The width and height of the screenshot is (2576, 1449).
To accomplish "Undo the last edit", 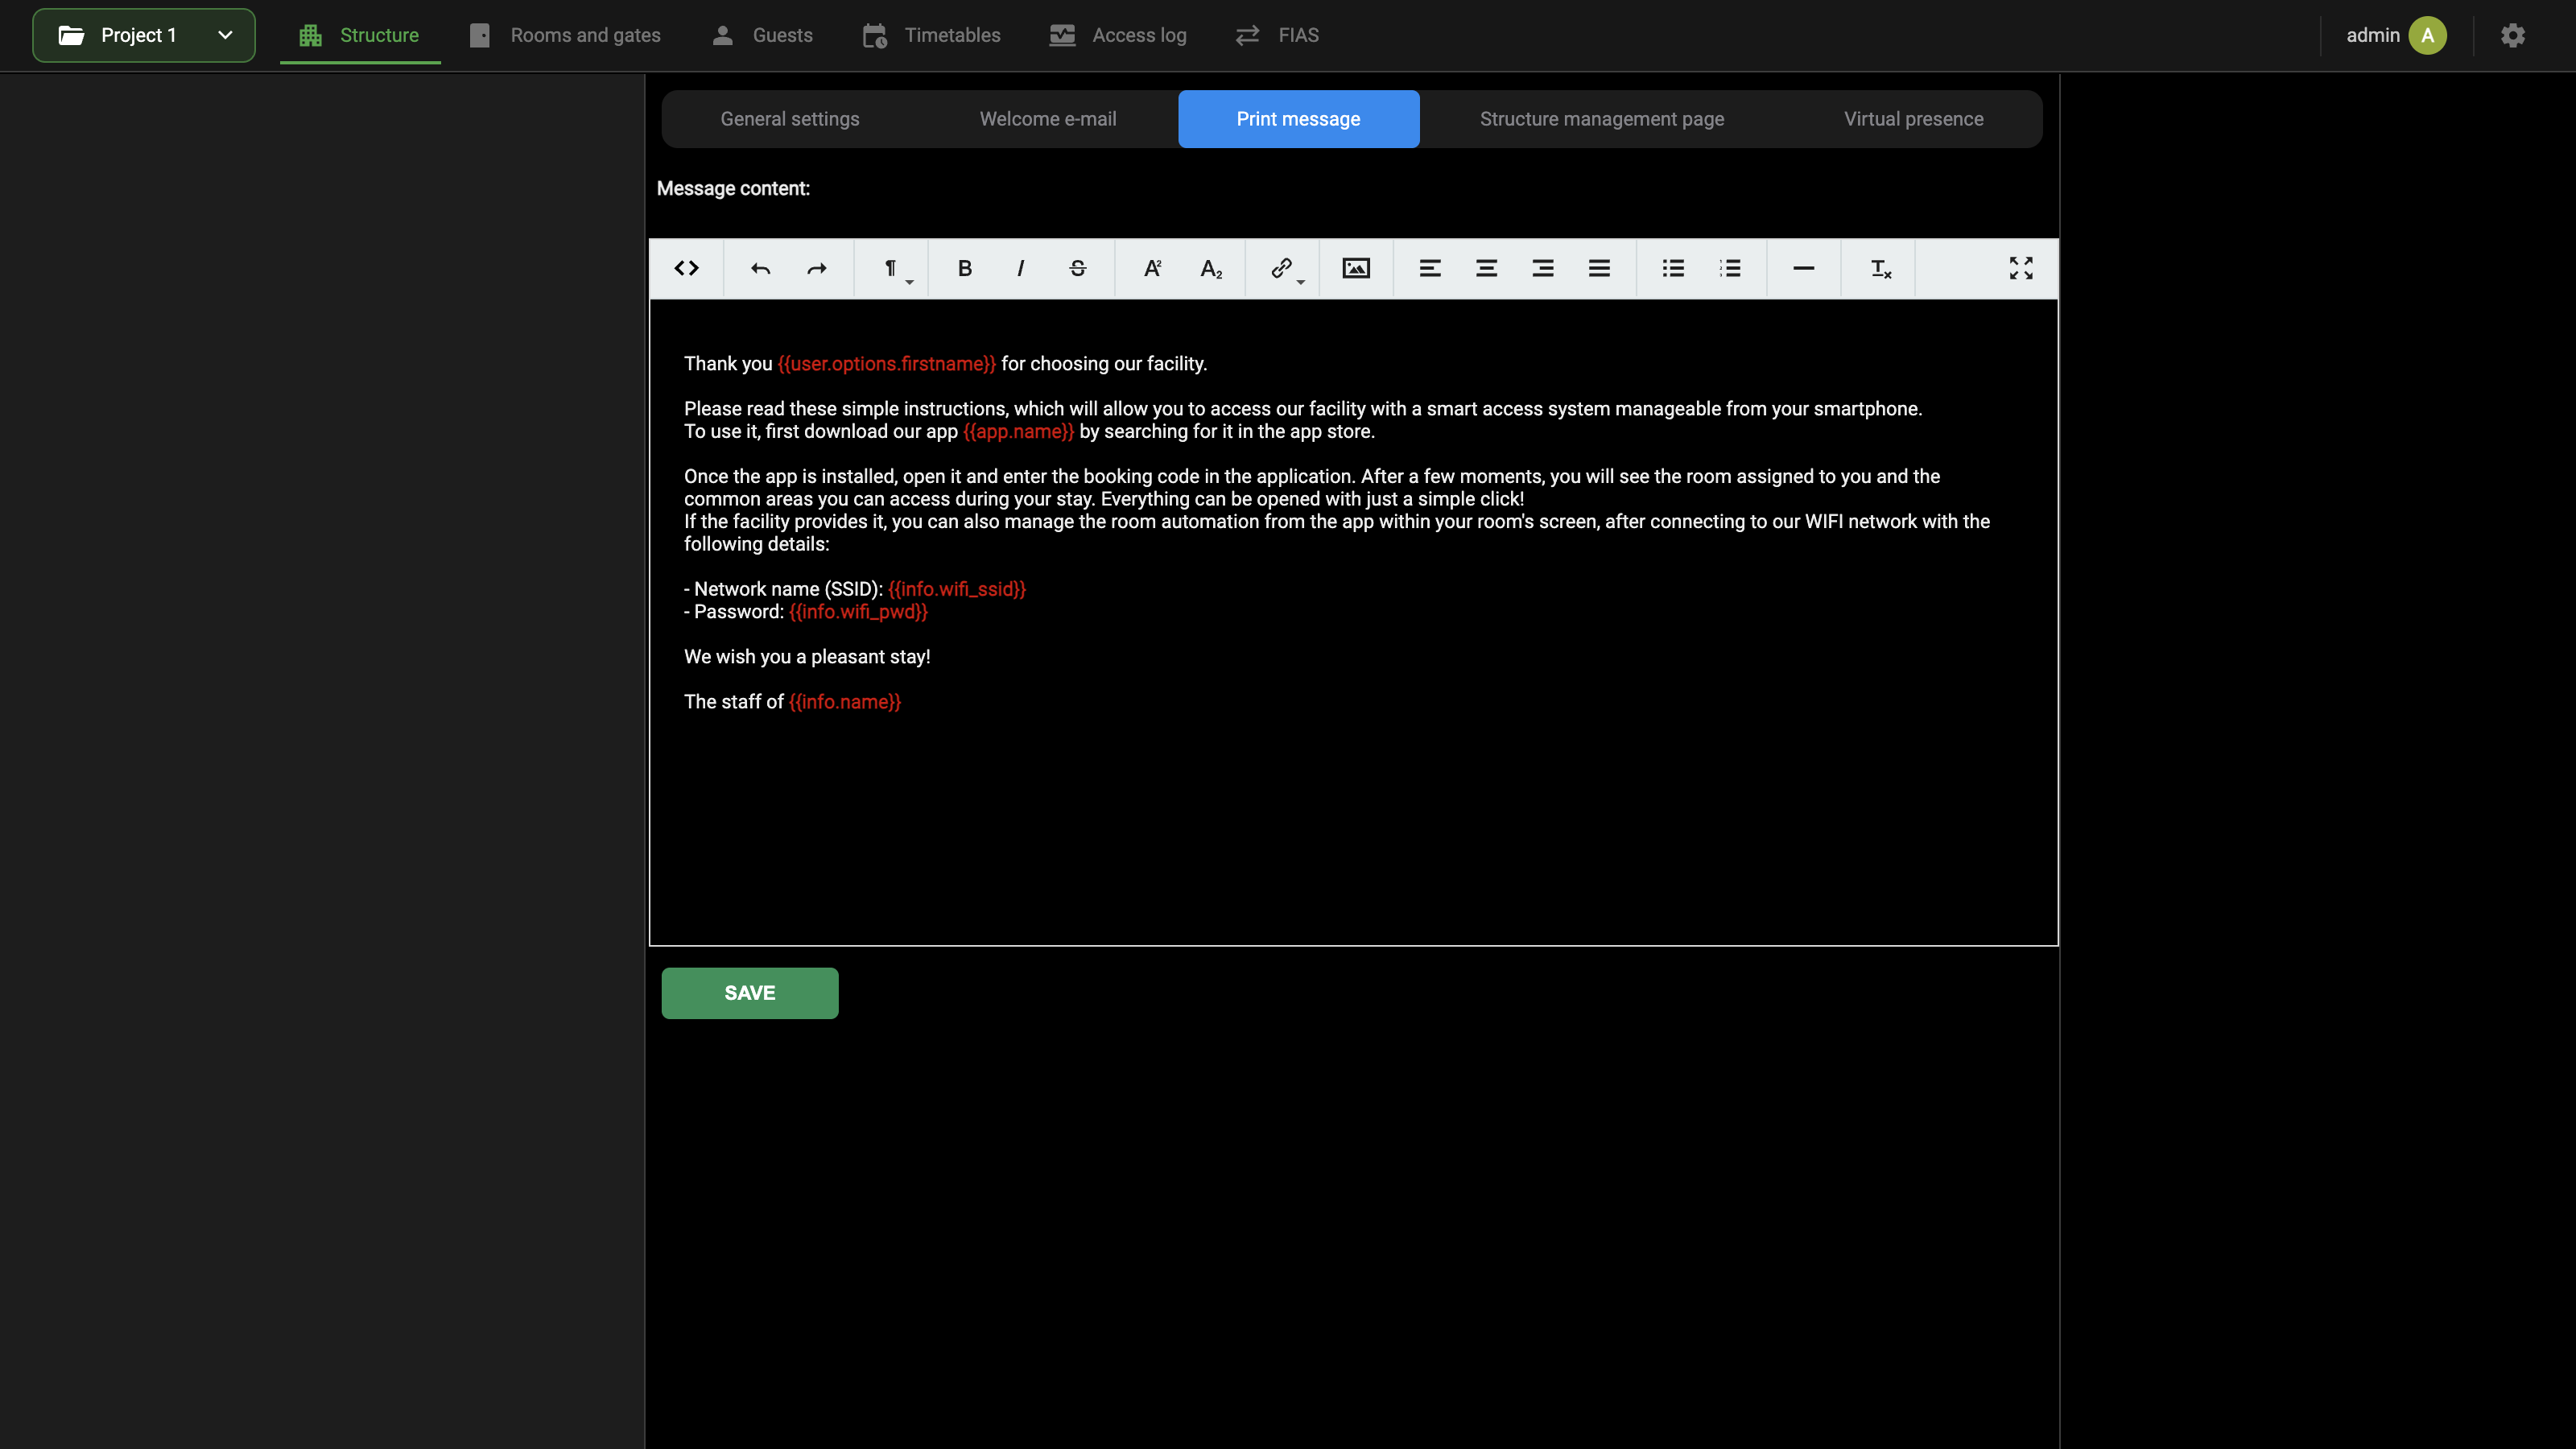I will pyautogui.click(x=760, y=268).
